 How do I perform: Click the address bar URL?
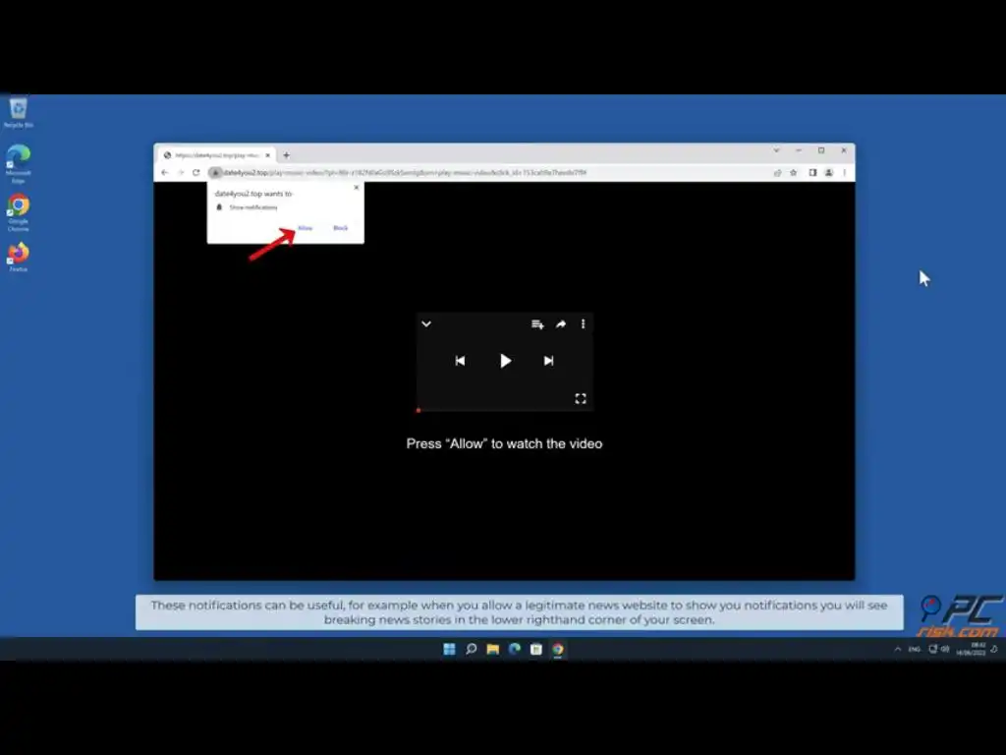point(404,173)
